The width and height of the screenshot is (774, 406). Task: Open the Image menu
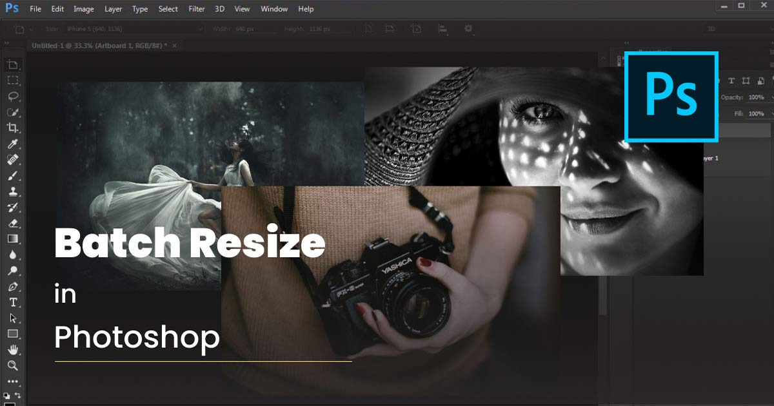[83, 8]
